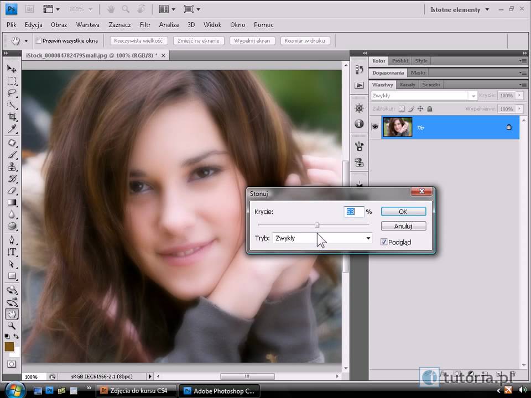Open the layer Krycie slider arrow

point(519,96)
